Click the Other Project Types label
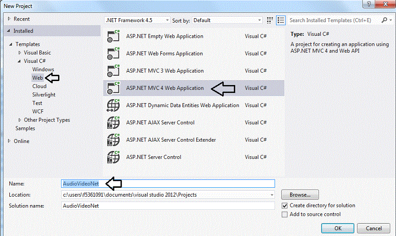 click(47, 120)
